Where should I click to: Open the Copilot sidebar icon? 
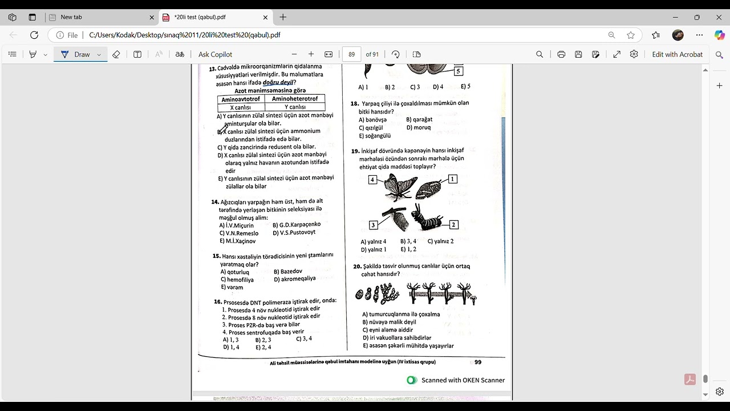pyautogui.click(x=719, y=35)
